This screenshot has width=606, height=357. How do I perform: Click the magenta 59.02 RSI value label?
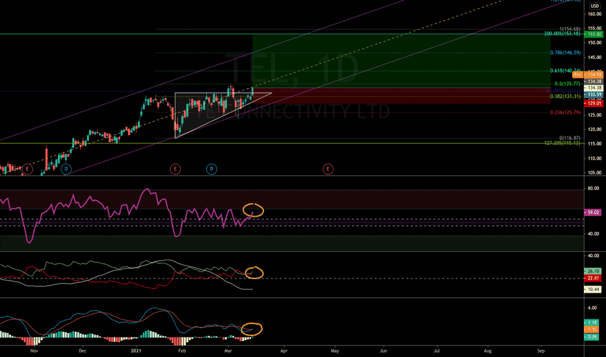(x=592, y=212)
